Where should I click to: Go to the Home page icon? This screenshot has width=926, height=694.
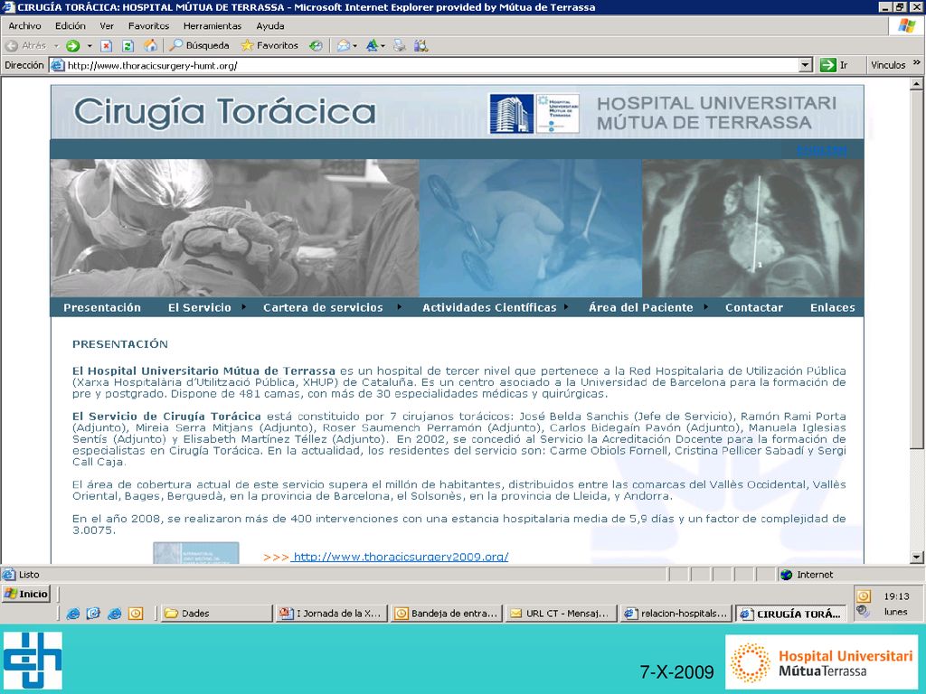coord(151,45)
